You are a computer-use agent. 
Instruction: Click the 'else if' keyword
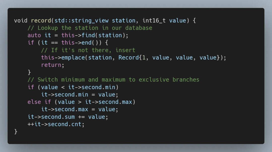39,102
